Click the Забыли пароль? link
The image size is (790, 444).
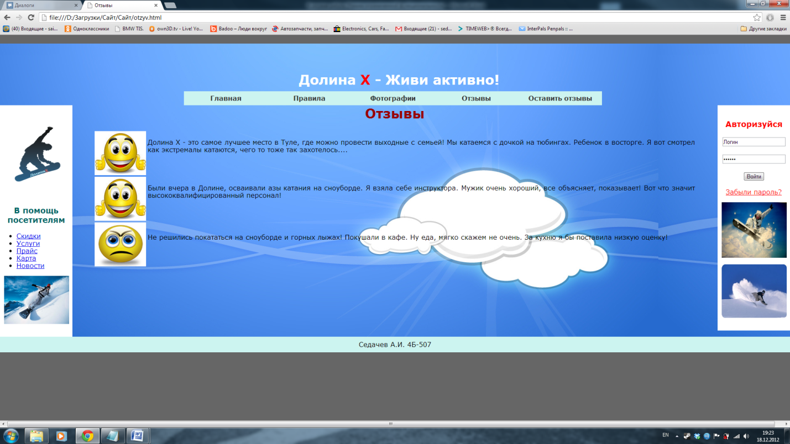pos(754,192)
